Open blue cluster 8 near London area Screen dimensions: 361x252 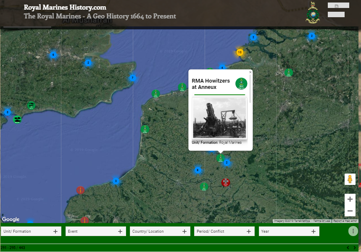[53, 55]
